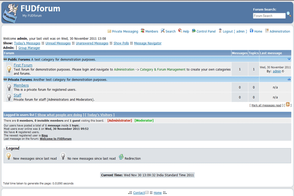Click the bulb icon beside Members forum
Viewport: 294px width, 196px height.
(9, 87)
